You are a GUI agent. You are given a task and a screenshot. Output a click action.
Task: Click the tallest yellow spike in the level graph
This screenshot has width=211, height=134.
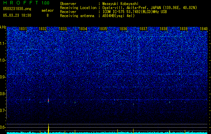(48, 129)
